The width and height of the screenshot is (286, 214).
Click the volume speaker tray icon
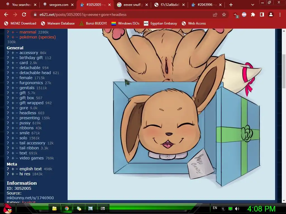tap(237, 209)
